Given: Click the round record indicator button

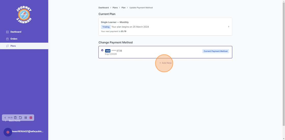Looking at the screenshot, I should click(x=8, y=132).
